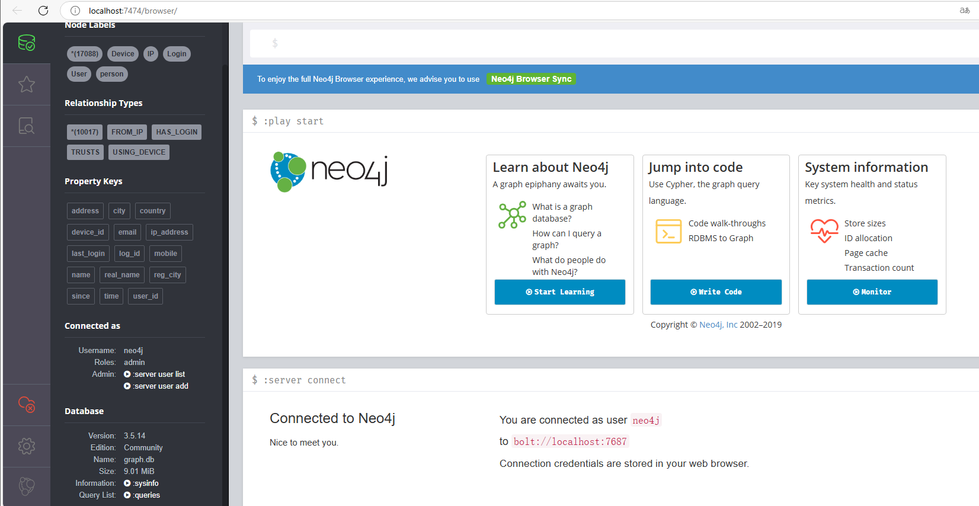
Task: Click the name property key
Action: [x=81, y=275]
